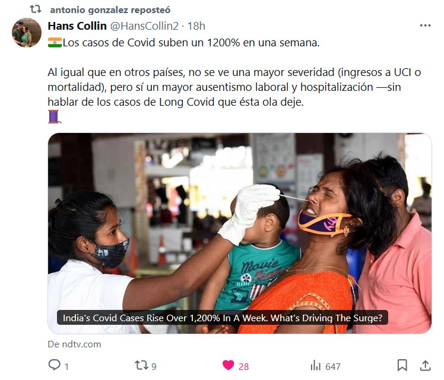Open the share upload arrow icon
444x380 pixels.
tap(425, 365)
